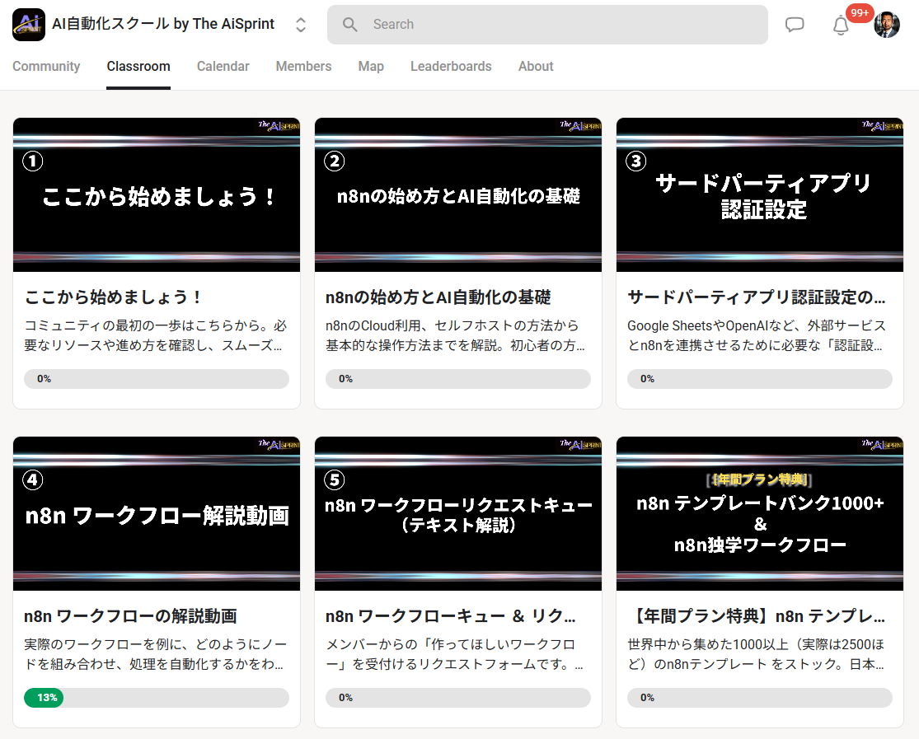Click the title 【年間プラン特典】n8n テンプレ…
The width and height of the screenshot is (919, 739).
click(x=756, y=616)
